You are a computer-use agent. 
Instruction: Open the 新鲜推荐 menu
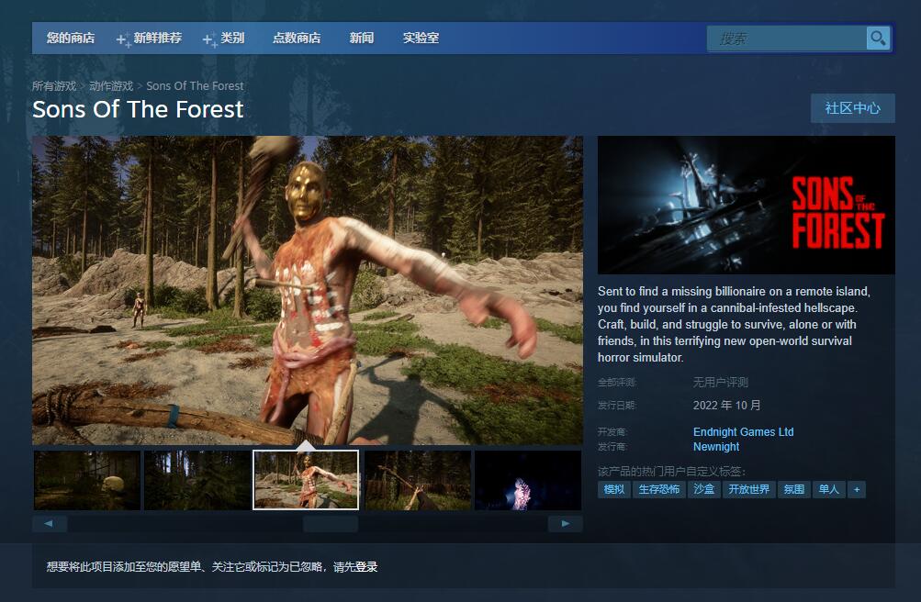157,39
